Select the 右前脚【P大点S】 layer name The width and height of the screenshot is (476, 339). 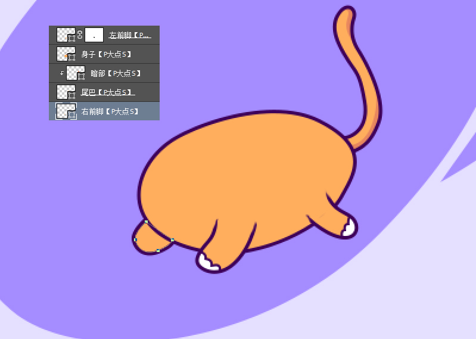[110, 111]
